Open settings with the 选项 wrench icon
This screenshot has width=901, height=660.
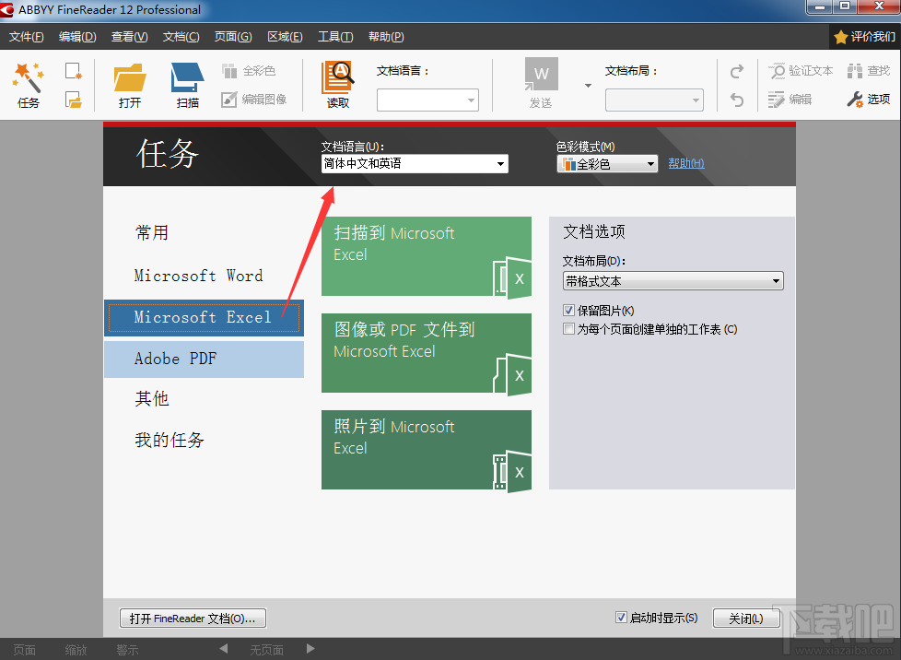coord(868,100)
